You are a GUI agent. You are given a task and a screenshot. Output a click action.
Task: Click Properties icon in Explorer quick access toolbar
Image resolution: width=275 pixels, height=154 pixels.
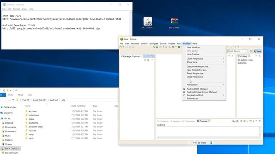(4, 90)
